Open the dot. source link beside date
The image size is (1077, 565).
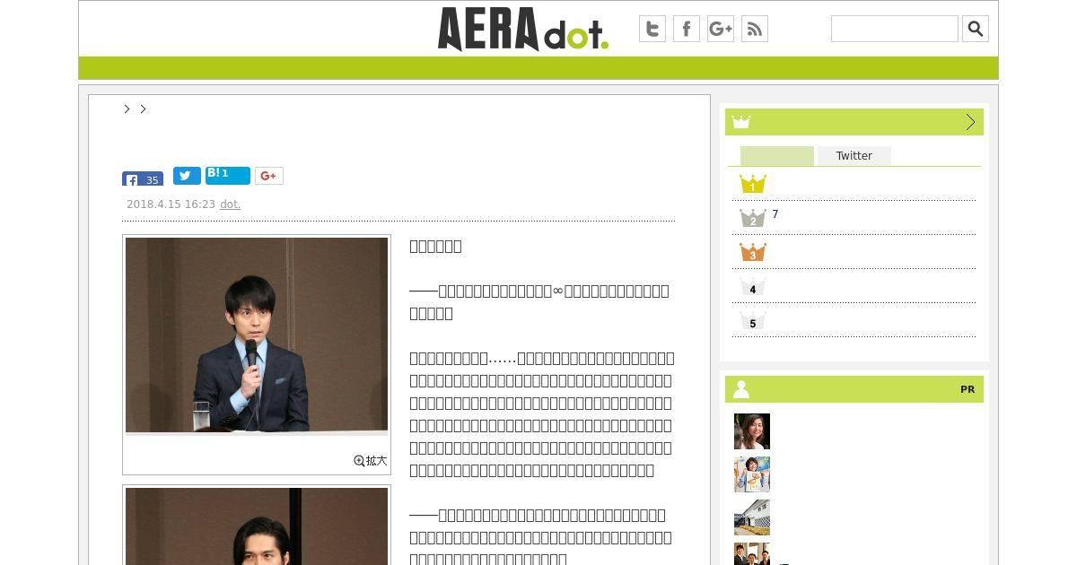[230, 204]
